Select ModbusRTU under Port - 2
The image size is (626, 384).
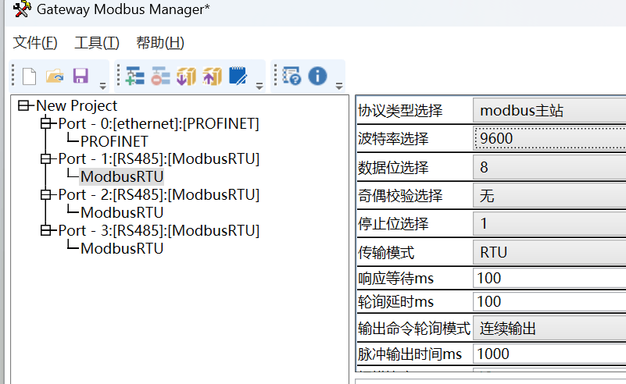pos(122,212)
